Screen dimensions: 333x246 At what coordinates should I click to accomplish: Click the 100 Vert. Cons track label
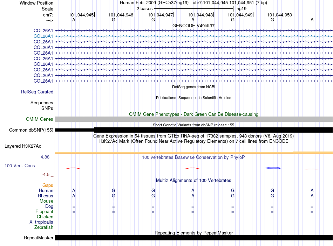(20, 166)
